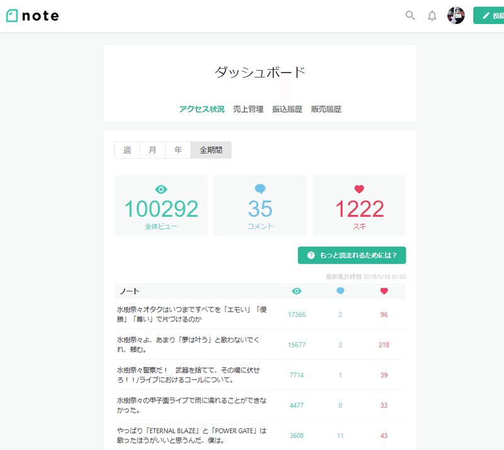Click comment count 11
This screenshot has height=450, width=504.
[x=340, y=436]
